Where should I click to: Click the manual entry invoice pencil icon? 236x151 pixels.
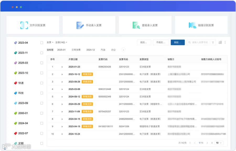[x=80, y=25]
